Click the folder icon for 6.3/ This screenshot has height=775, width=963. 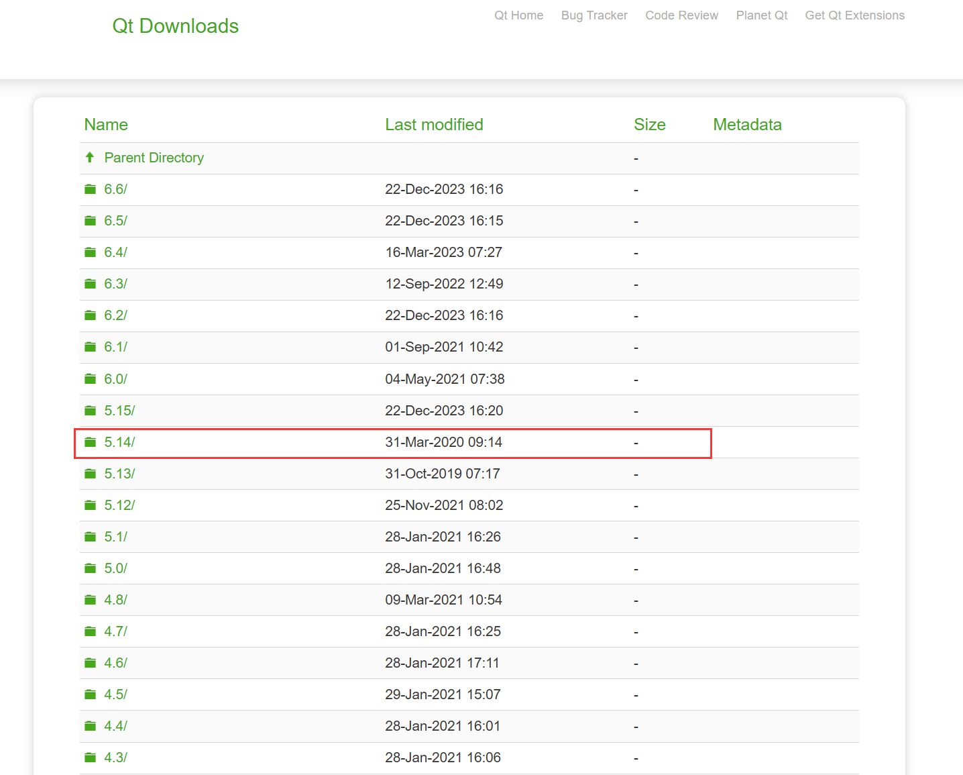pyautogui.click(x=90, y=284)
